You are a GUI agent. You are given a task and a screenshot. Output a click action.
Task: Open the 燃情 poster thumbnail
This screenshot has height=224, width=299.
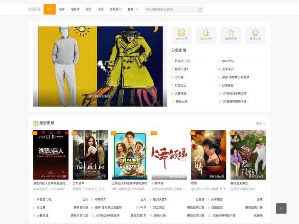(208, 155)
